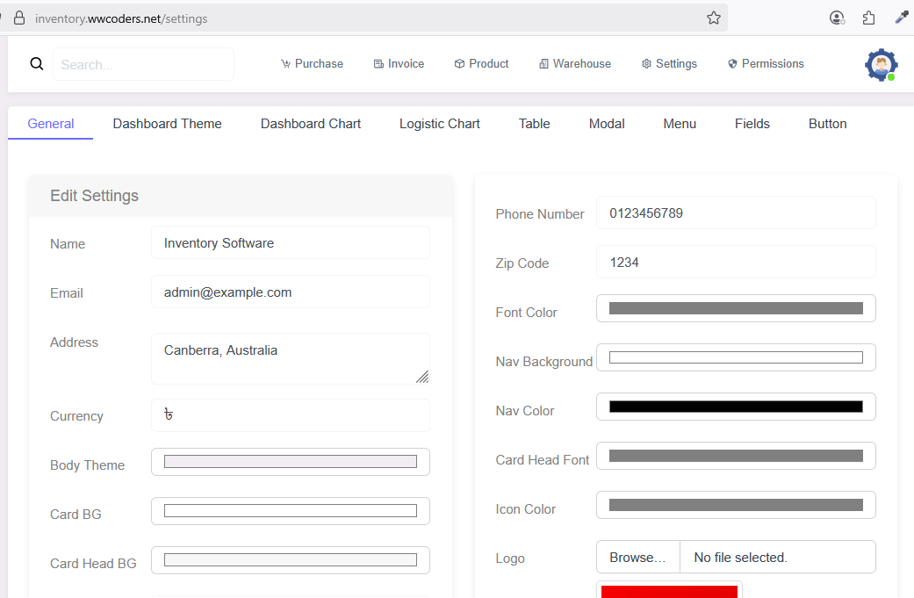The width and height of the screenshot is (914, 598).
Task: Click the Browse… logo file button
Action: 637,558
